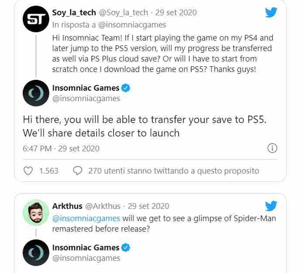Image resolution: width=304 pixels, height=273 pixels.
Task: Open the Soy_la_tech display name
Action: 74,12
